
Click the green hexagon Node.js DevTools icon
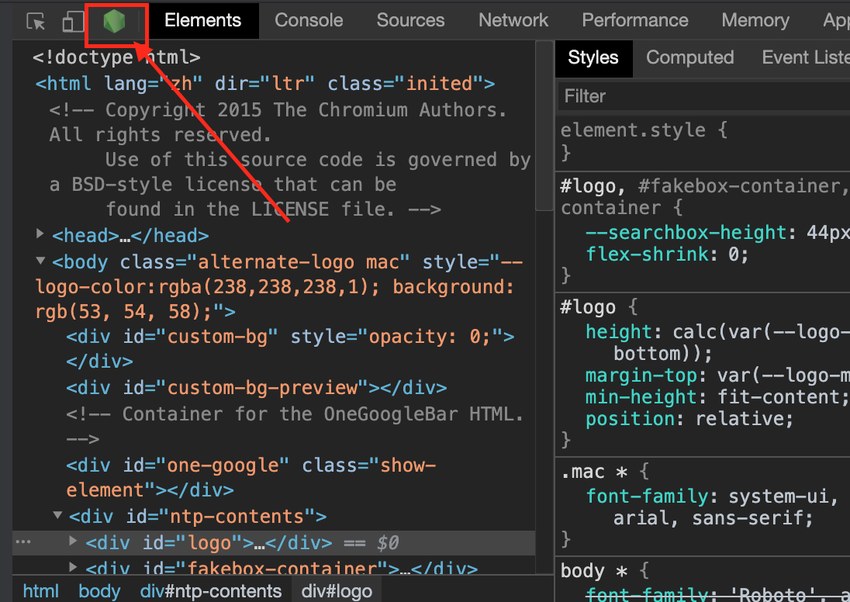(114, 22)
